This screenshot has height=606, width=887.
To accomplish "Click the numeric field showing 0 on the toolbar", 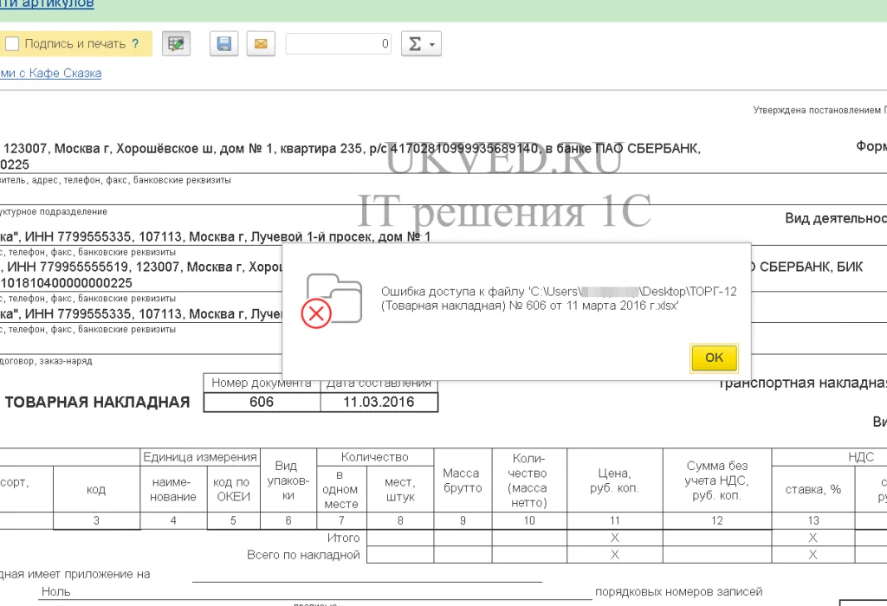I will point(338,43).
